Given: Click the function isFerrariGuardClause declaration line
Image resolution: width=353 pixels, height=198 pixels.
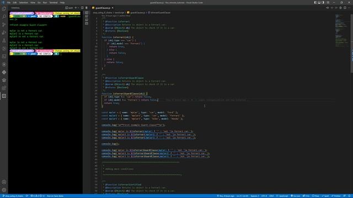Looking at the screenshot, I should click(124, 94).
